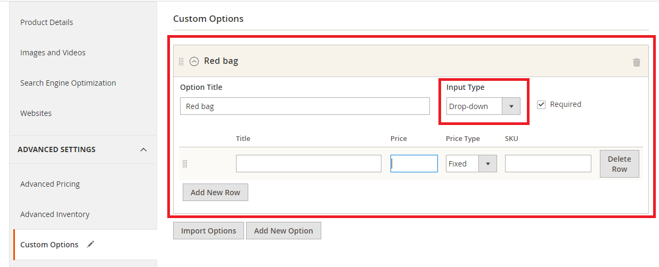Click the Option Title text field
Screen dimensions: 659x267
pyautogui.click(x=305, y=106)
